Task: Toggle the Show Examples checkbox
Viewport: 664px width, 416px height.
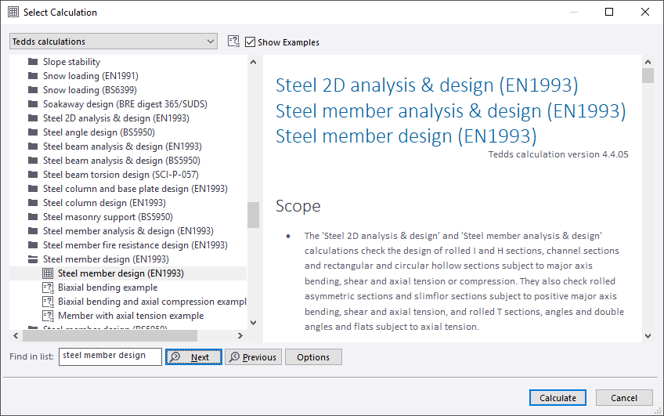Action: (x=251, y=42)
